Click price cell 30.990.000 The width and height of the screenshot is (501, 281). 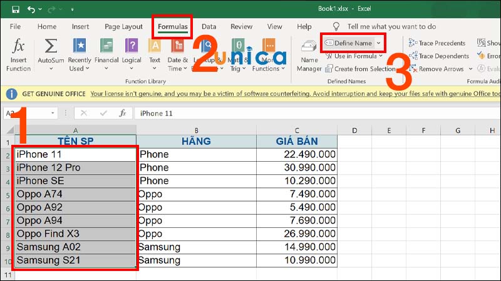pos(297,167)
